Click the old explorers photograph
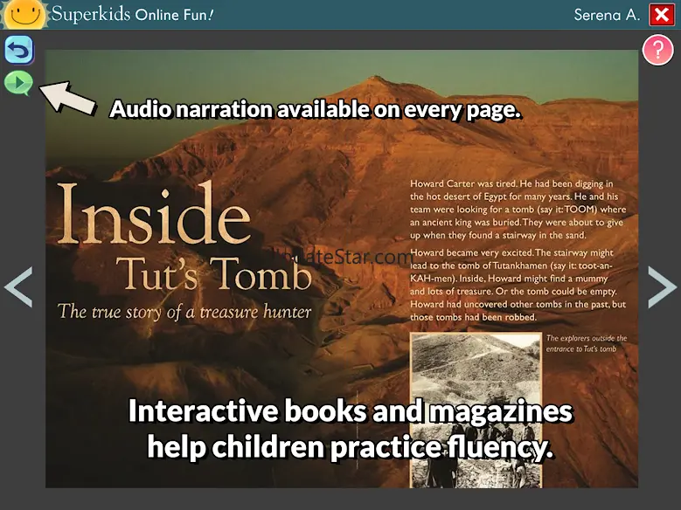681x510 pixels. pos(476,410)
